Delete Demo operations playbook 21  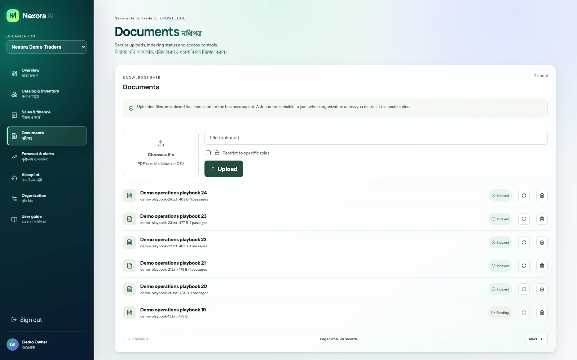point(542,266)
